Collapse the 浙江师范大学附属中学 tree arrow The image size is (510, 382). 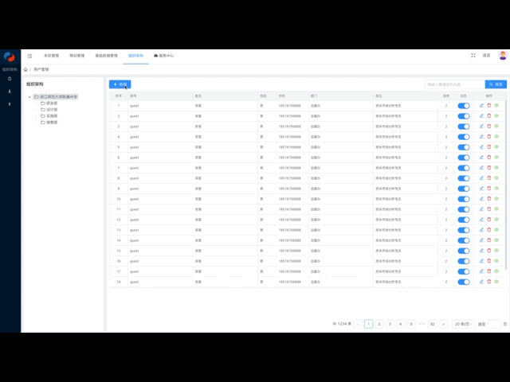click(x=29, y=97)
